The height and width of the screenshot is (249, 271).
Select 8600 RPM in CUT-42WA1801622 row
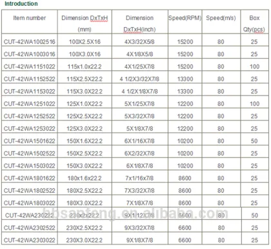185,178
